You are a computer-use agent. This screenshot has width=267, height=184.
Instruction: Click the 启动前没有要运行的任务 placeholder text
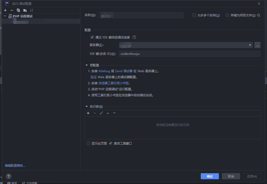click(173, 125)
